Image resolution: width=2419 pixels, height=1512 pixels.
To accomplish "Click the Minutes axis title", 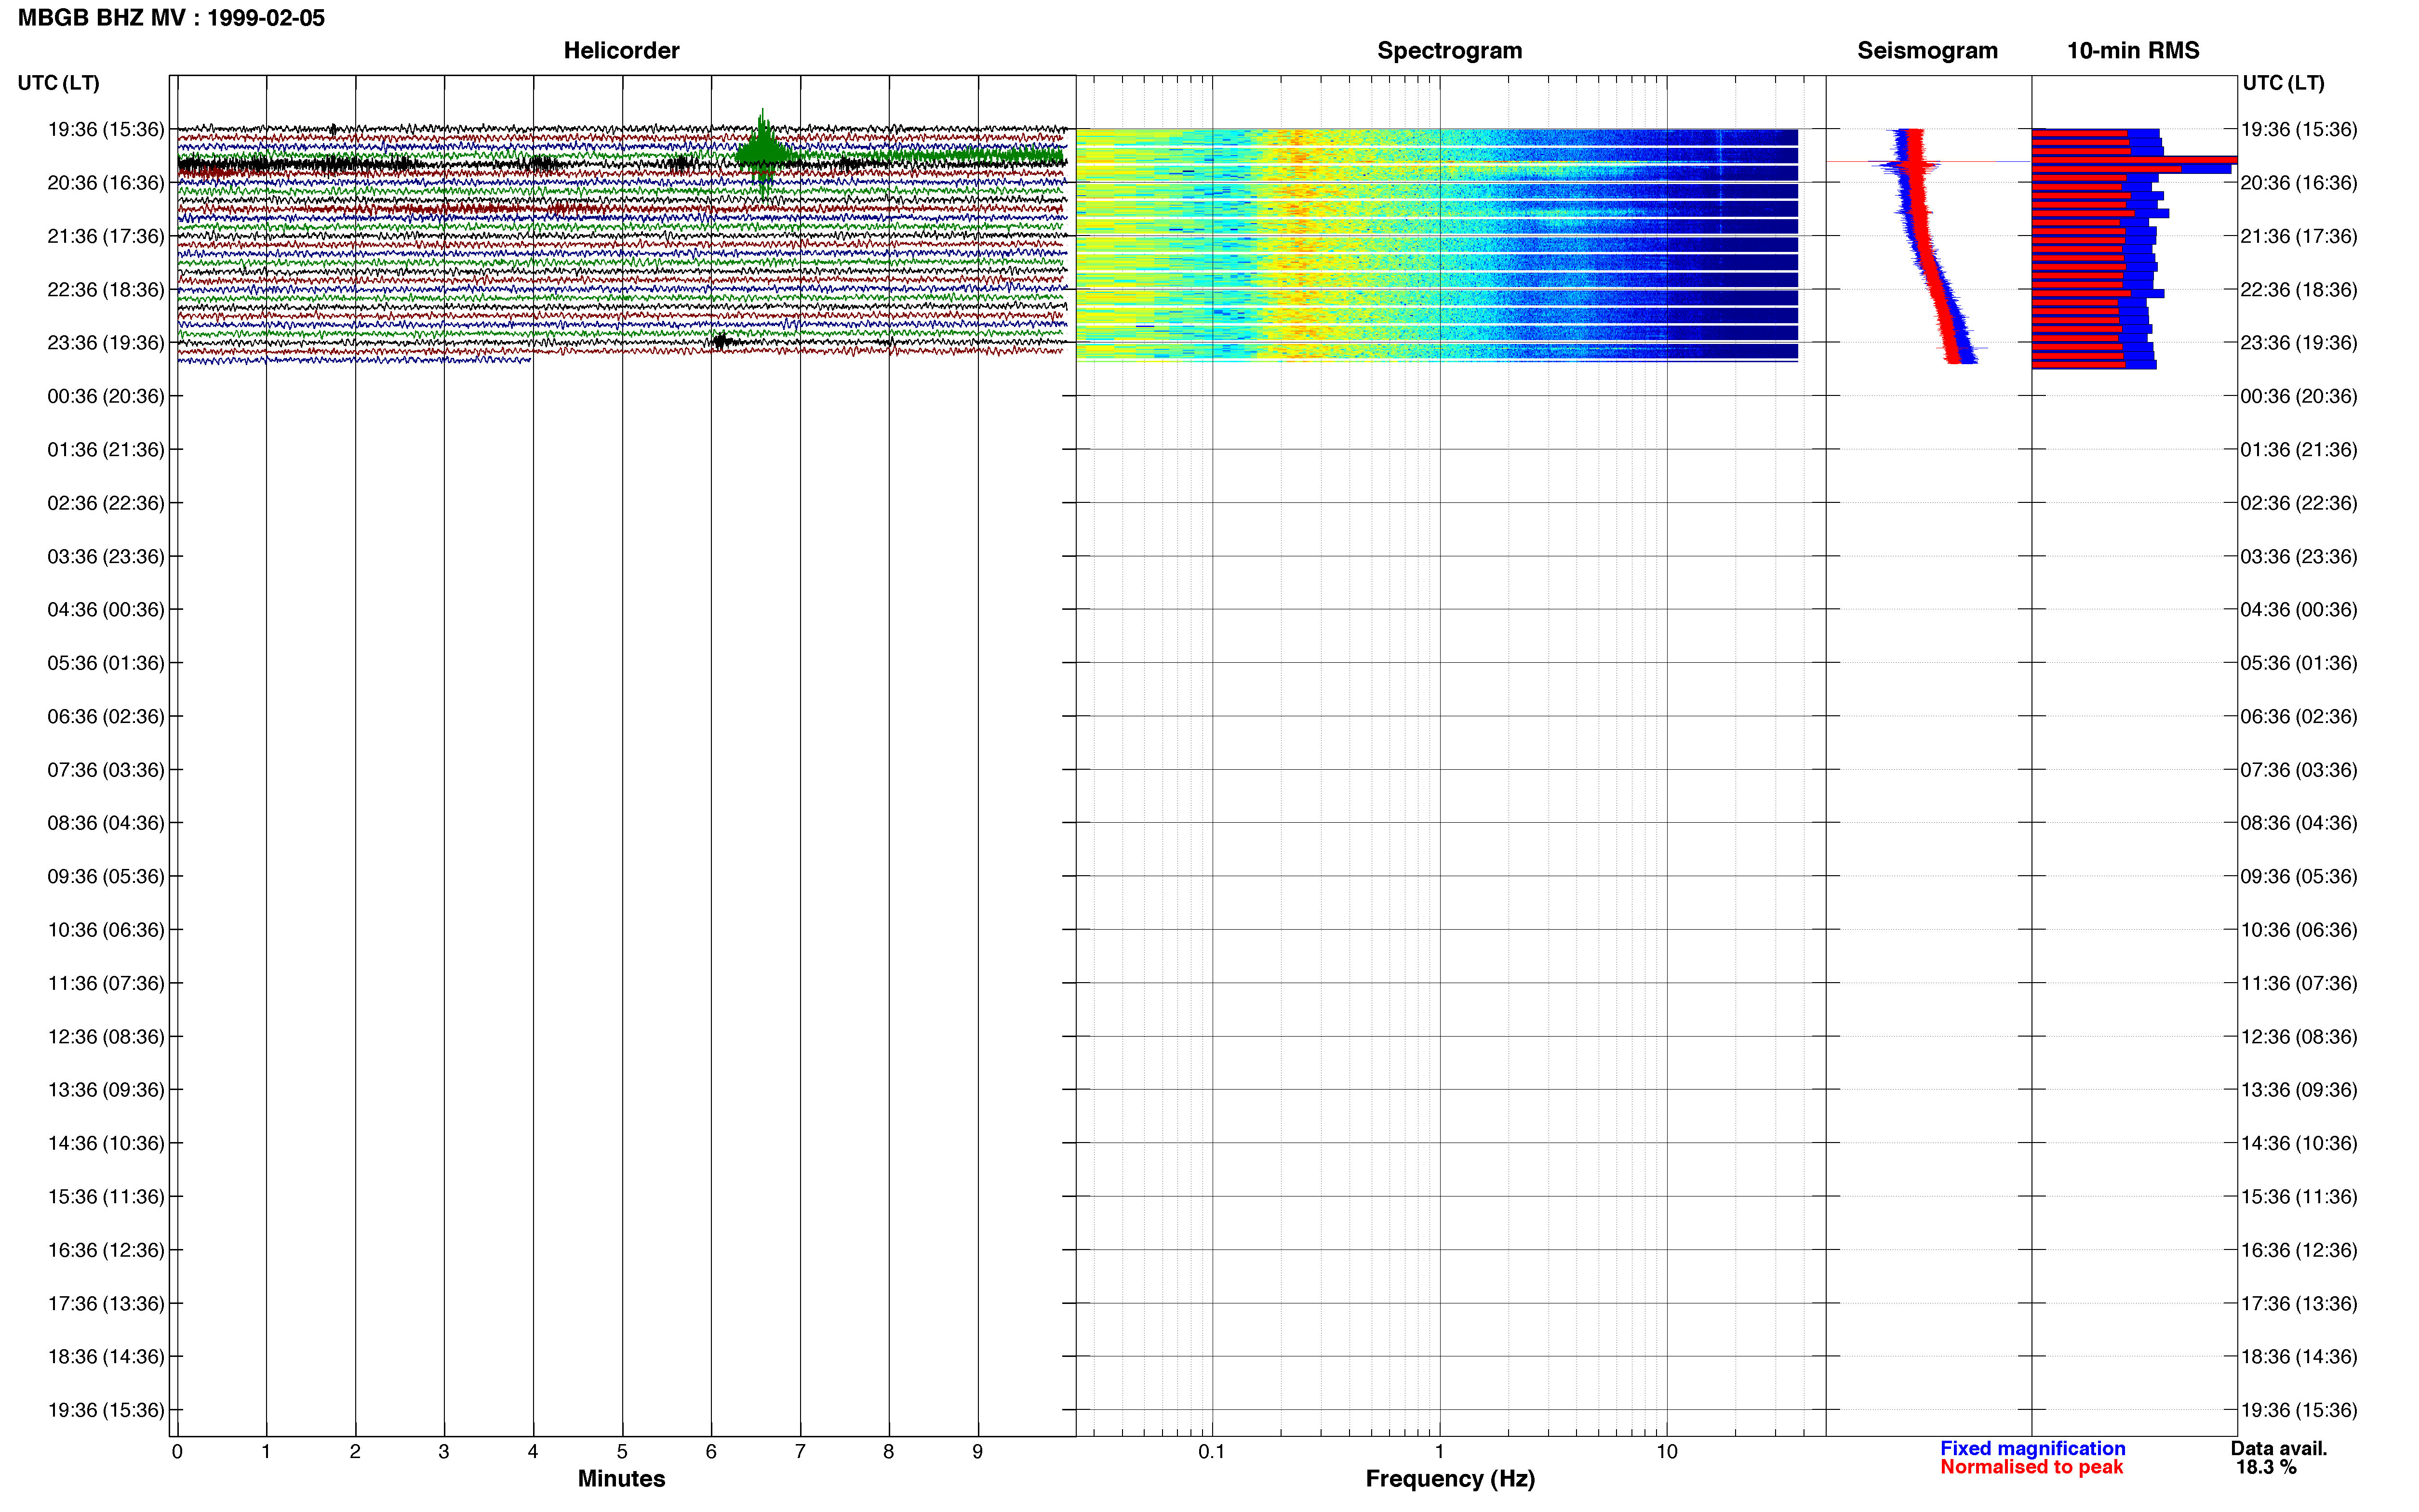I will pos(621,1479).
